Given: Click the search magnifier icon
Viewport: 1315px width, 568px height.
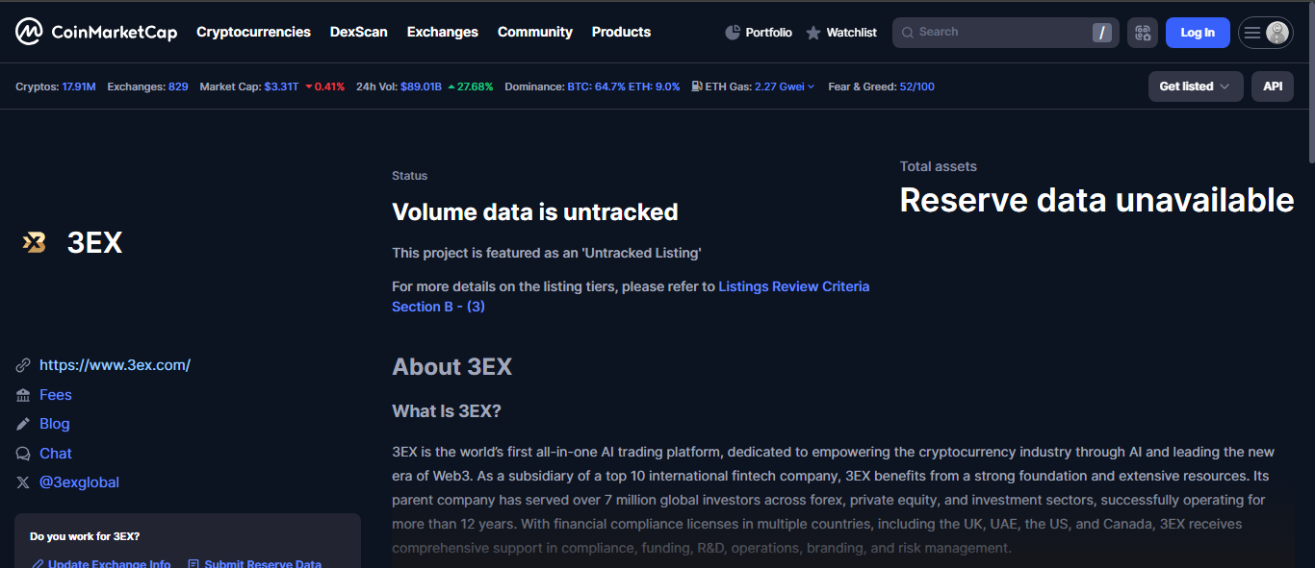Looking at the screenshot, I should point(908,33).
